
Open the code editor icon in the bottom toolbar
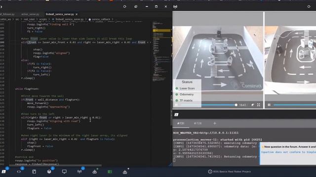pos(19,172)
